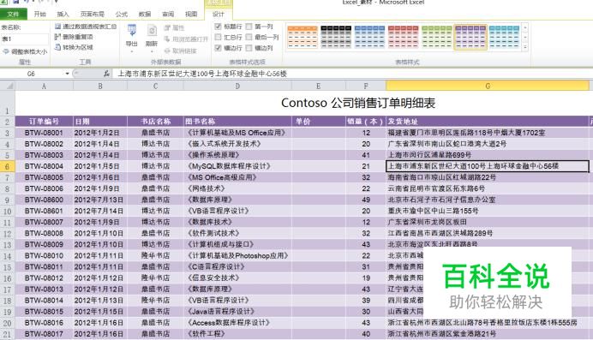593x340 pixels.
Task: Click the Unlink (取消链接) icon
Action: pyautogui.click(x=167, y=51)
